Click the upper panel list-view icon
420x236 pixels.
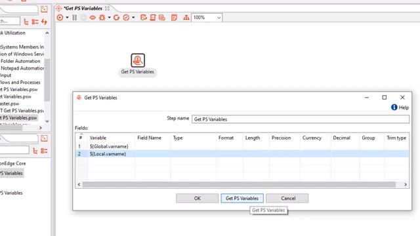[35, 22]
